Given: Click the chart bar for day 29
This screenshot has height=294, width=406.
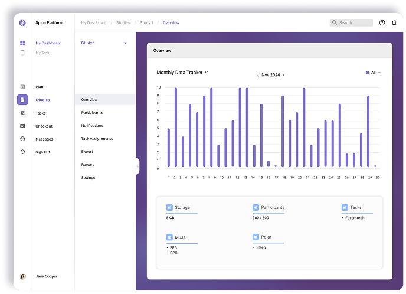Looking at the screenshot, I should (x=368, y=132).
